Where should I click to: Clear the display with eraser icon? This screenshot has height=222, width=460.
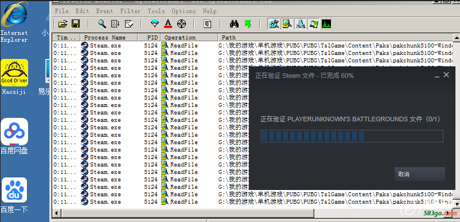point(129,24)
